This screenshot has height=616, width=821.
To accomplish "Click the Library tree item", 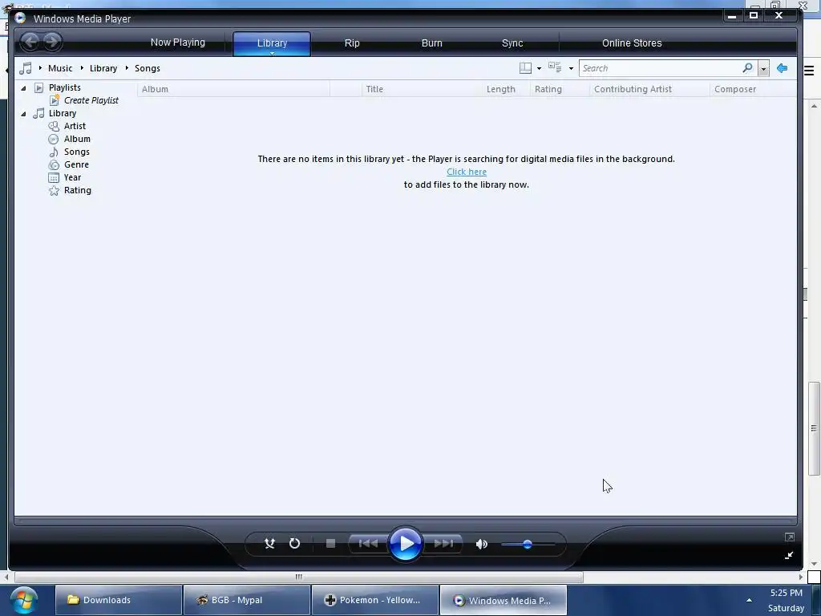I will tap(63, 113).
